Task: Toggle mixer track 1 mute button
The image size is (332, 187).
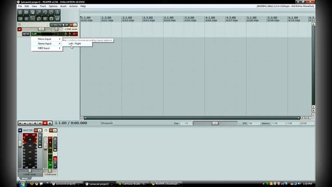Action: 51,130
